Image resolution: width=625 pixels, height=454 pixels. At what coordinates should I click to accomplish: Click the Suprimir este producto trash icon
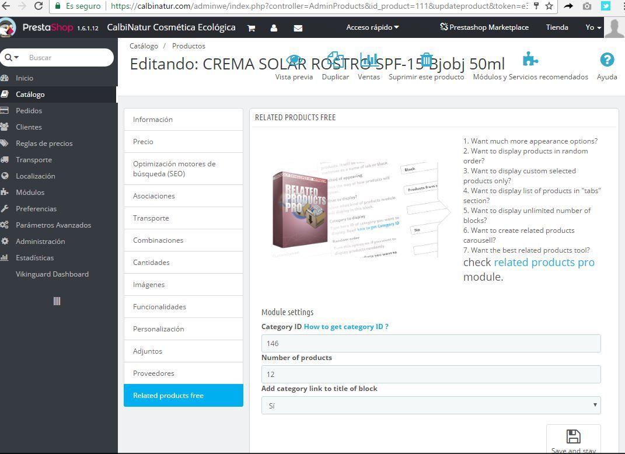pyautogui.click(x=426, y=60)
